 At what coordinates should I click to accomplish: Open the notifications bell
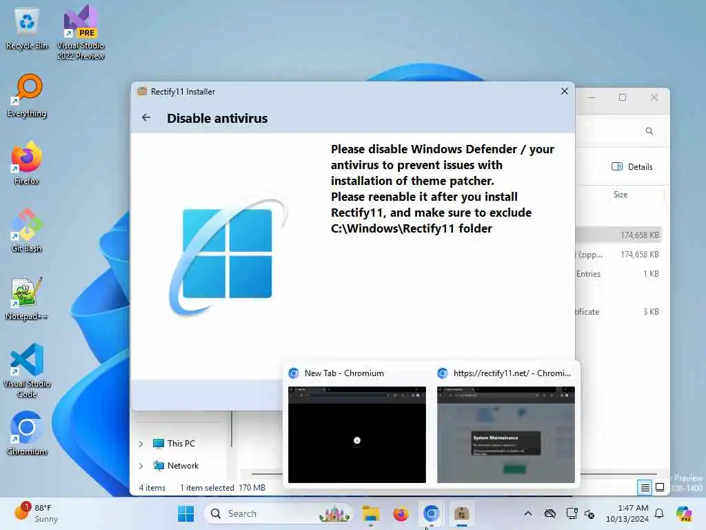[659, 513]
